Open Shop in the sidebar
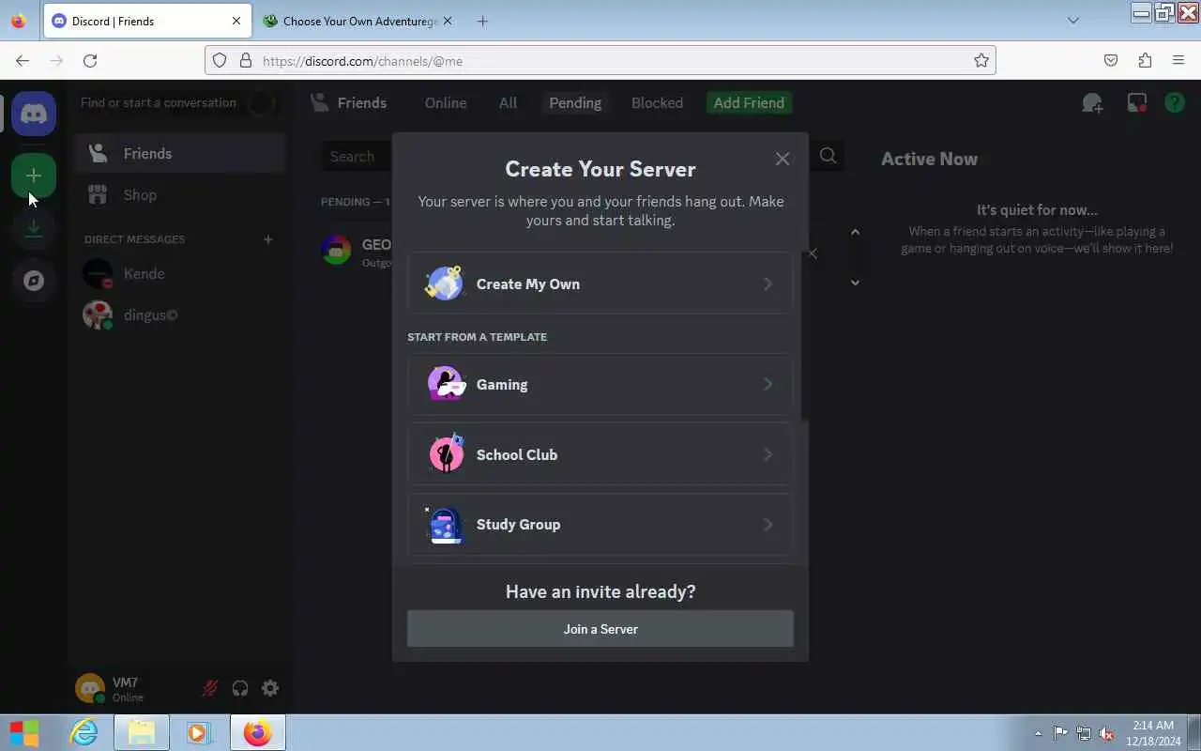 click(179, 195)
